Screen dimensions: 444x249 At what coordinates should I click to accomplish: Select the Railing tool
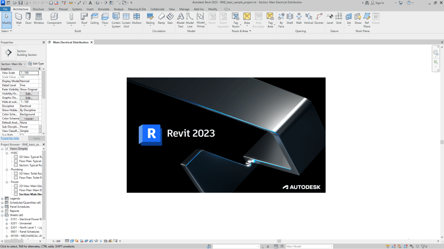[150, 19]
